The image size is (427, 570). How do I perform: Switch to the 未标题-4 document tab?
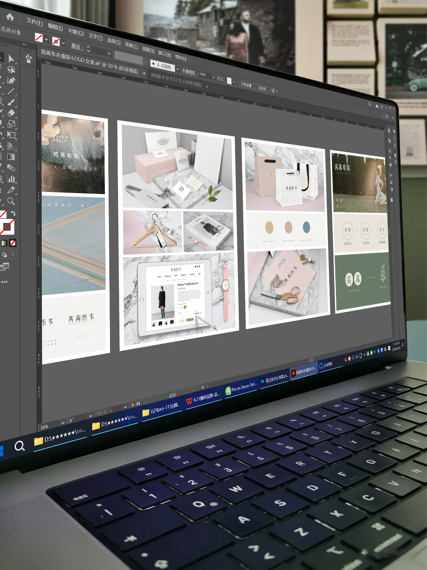(176, 80)
